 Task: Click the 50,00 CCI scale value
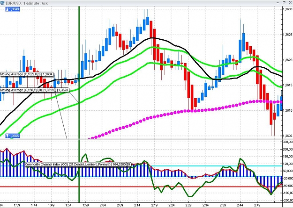(288, 171)
